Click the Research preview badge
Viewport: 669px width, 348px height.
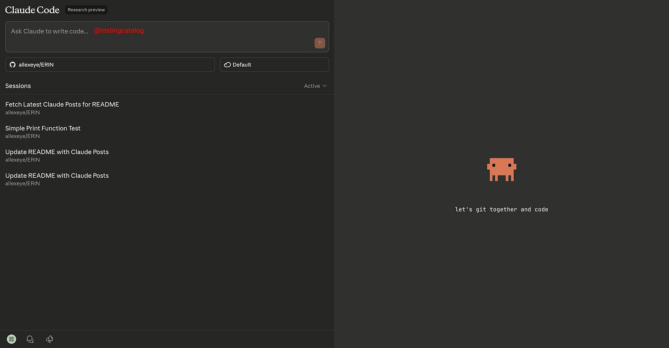86,10
